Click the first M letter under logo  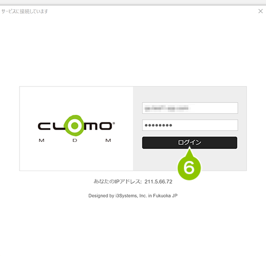coord(42,140)
